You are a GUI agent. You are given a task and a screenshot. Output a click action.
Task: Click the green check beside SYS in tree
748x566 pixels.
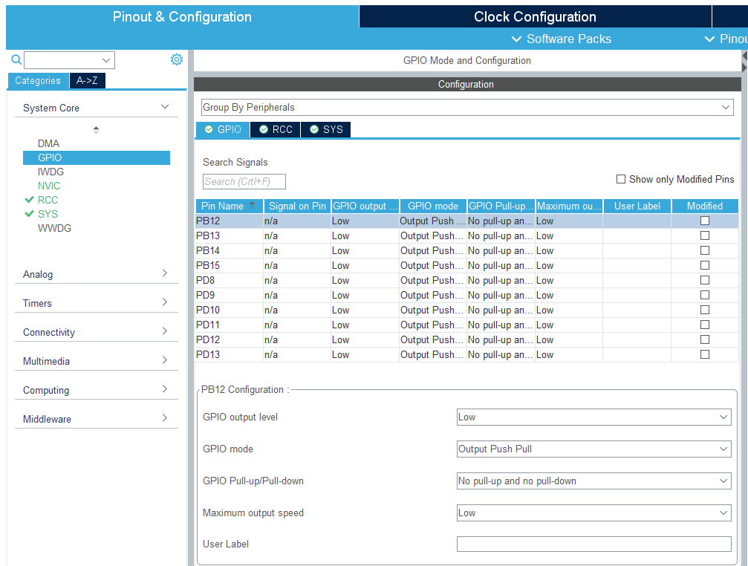[29, 214]
